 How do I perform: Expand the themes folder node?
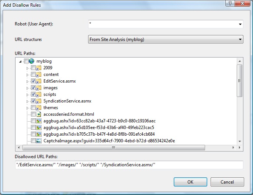point(27,108)
